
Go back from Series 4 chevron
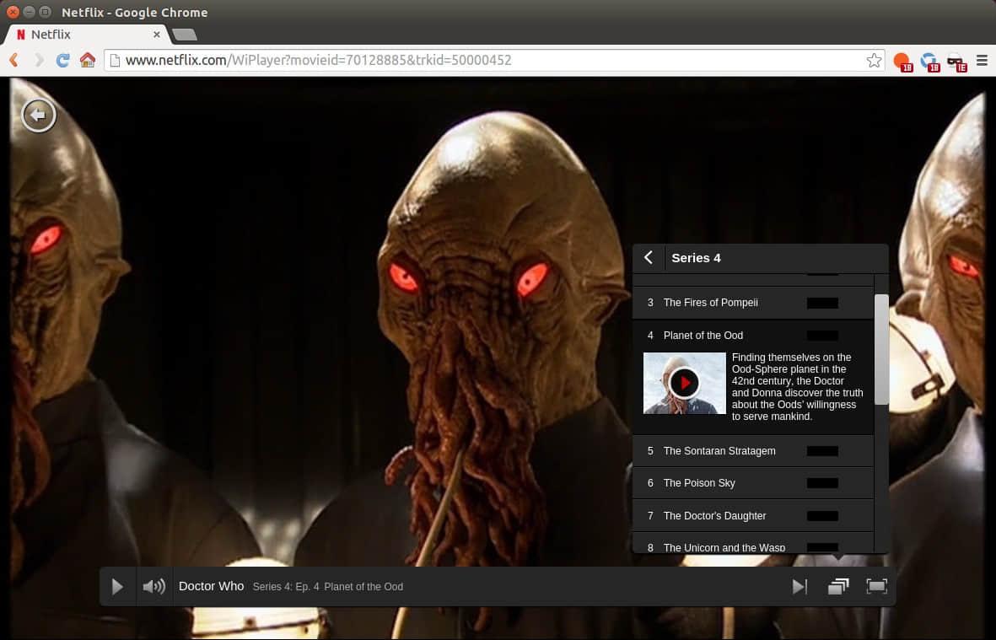tap(649, 258)
